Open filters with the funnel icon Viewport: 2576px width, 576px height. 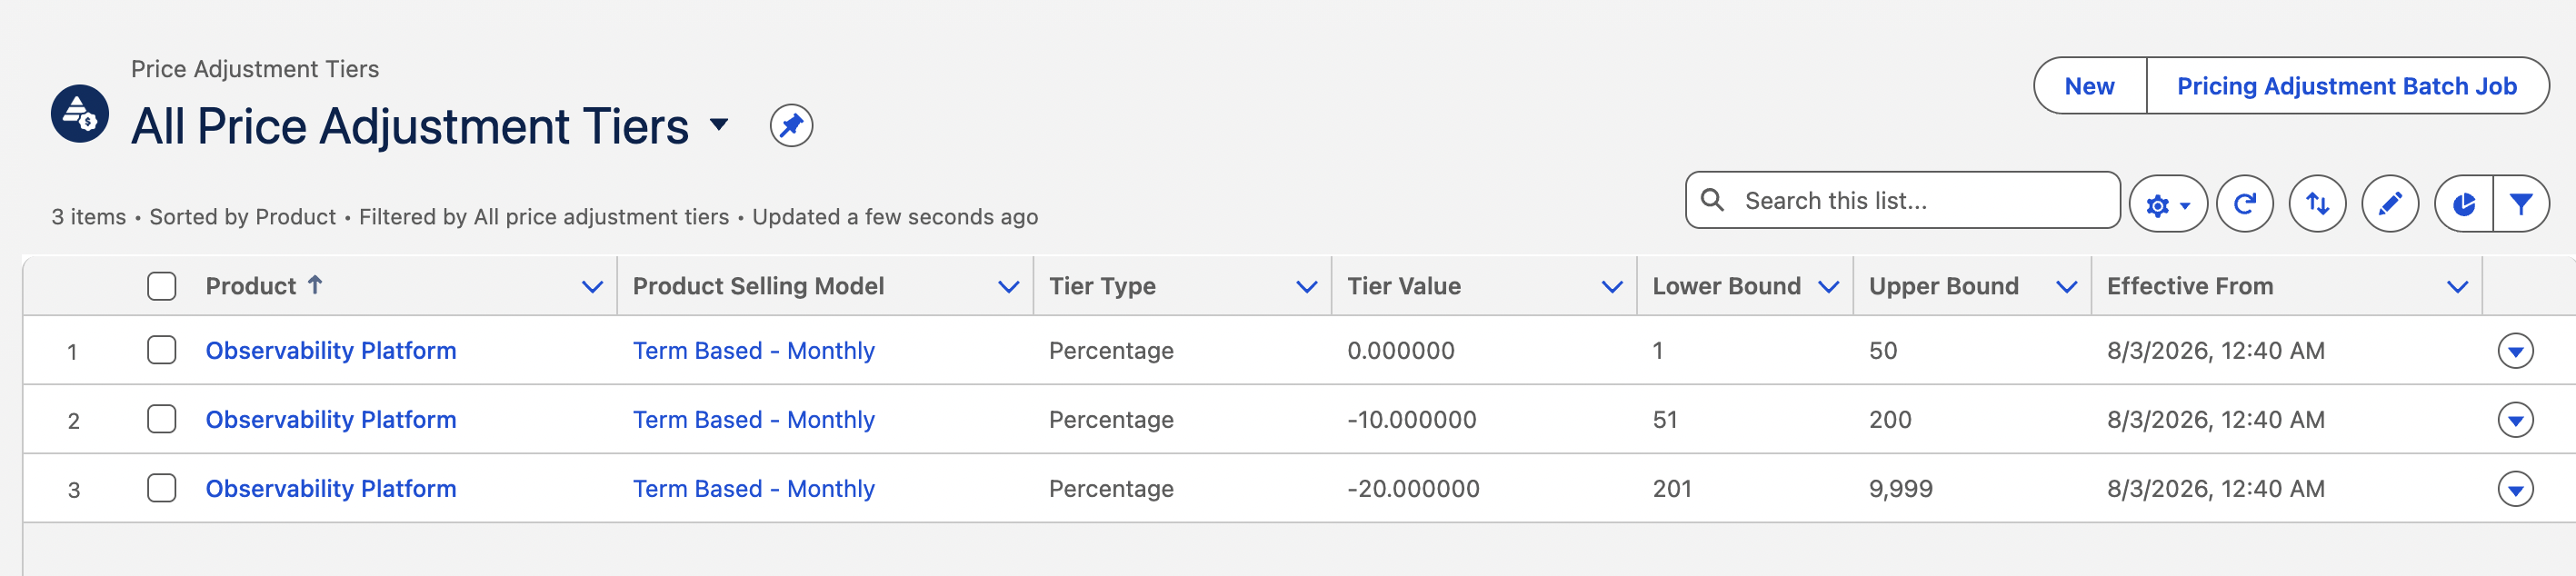point(2521,204)
